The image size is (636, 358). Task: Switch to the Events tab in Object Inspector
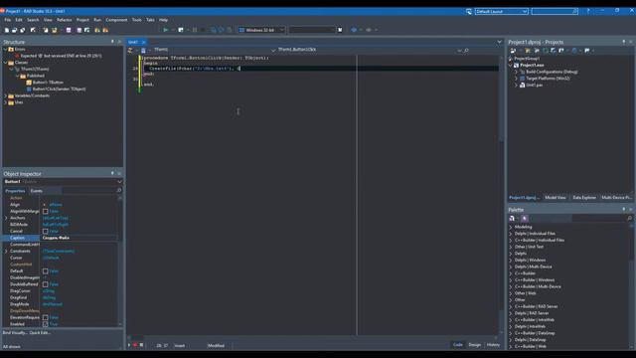36,191
